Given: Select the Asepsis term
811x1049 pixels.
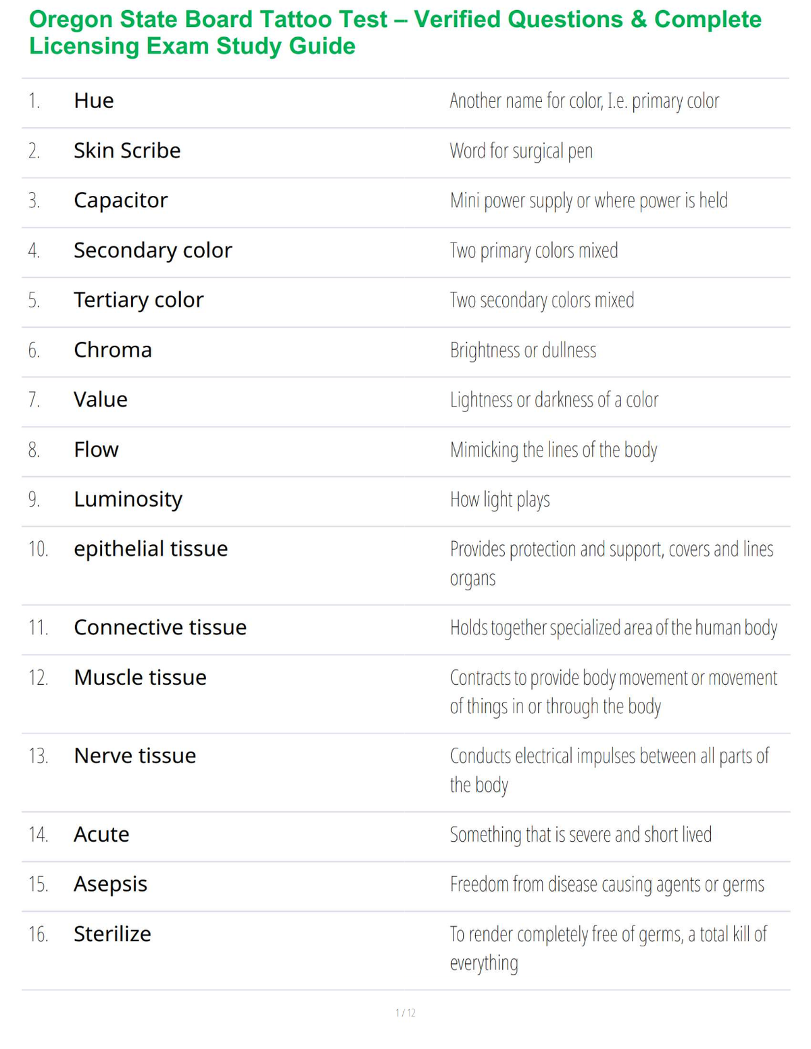Looking at the screenshot, I should pos(110,884).
